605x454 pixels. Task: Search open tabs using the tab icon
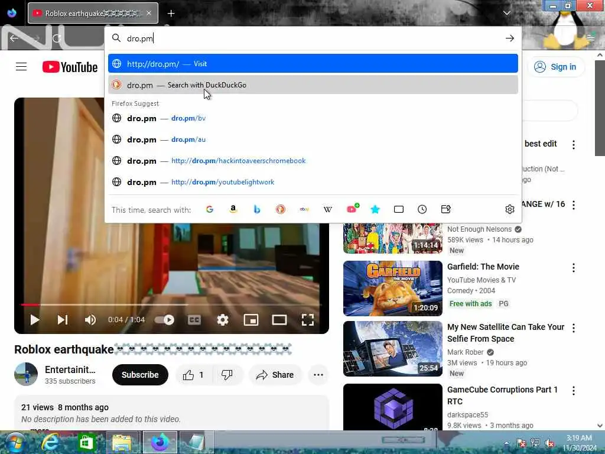coord(399,209)
